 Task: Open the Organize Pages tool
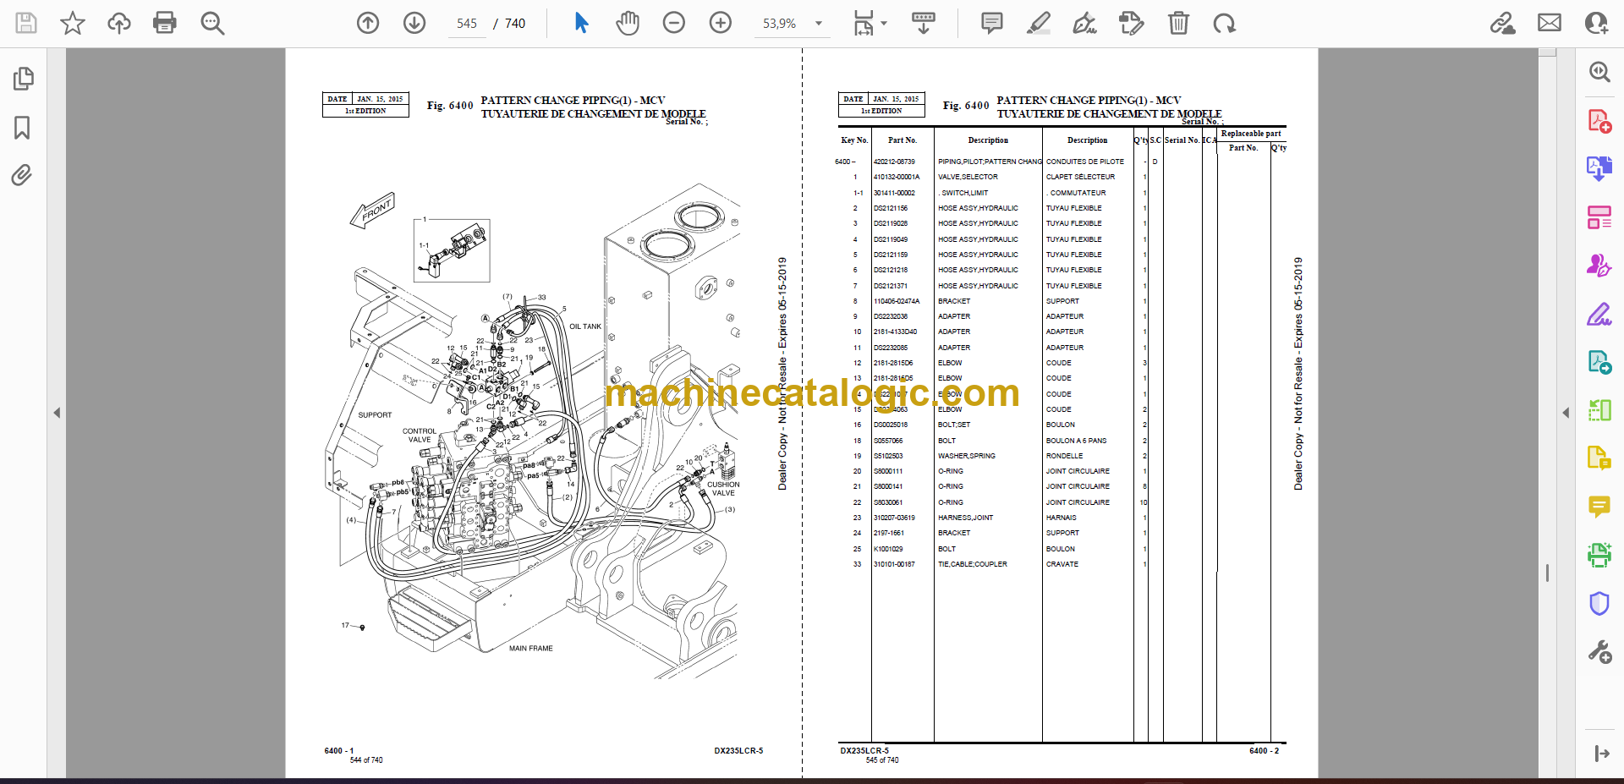(x=1599, y=217)
